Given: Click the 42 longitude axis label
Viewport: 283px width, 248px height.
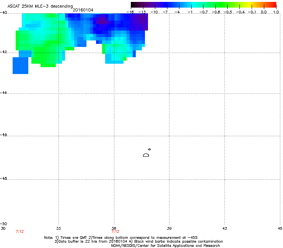Looking at the screenshot, I should tap(224, 229).
